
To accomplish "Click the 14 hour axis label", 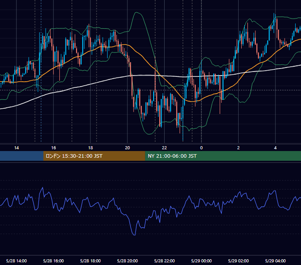I will [x=16, y=148].
